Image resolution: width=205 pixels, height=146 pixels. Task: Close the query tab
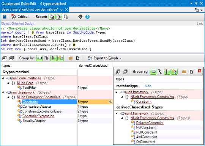tap(66, 9)
